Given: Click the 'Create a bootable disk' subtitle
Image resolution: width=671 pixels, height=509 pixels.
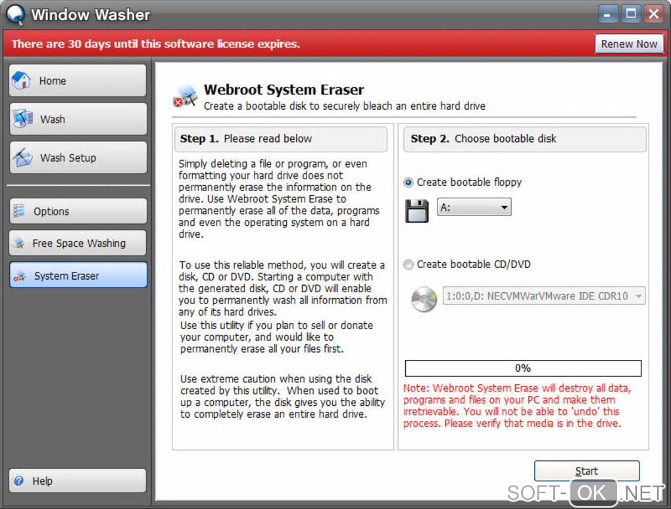Looking at the screenshot, I should coord(345,106).
